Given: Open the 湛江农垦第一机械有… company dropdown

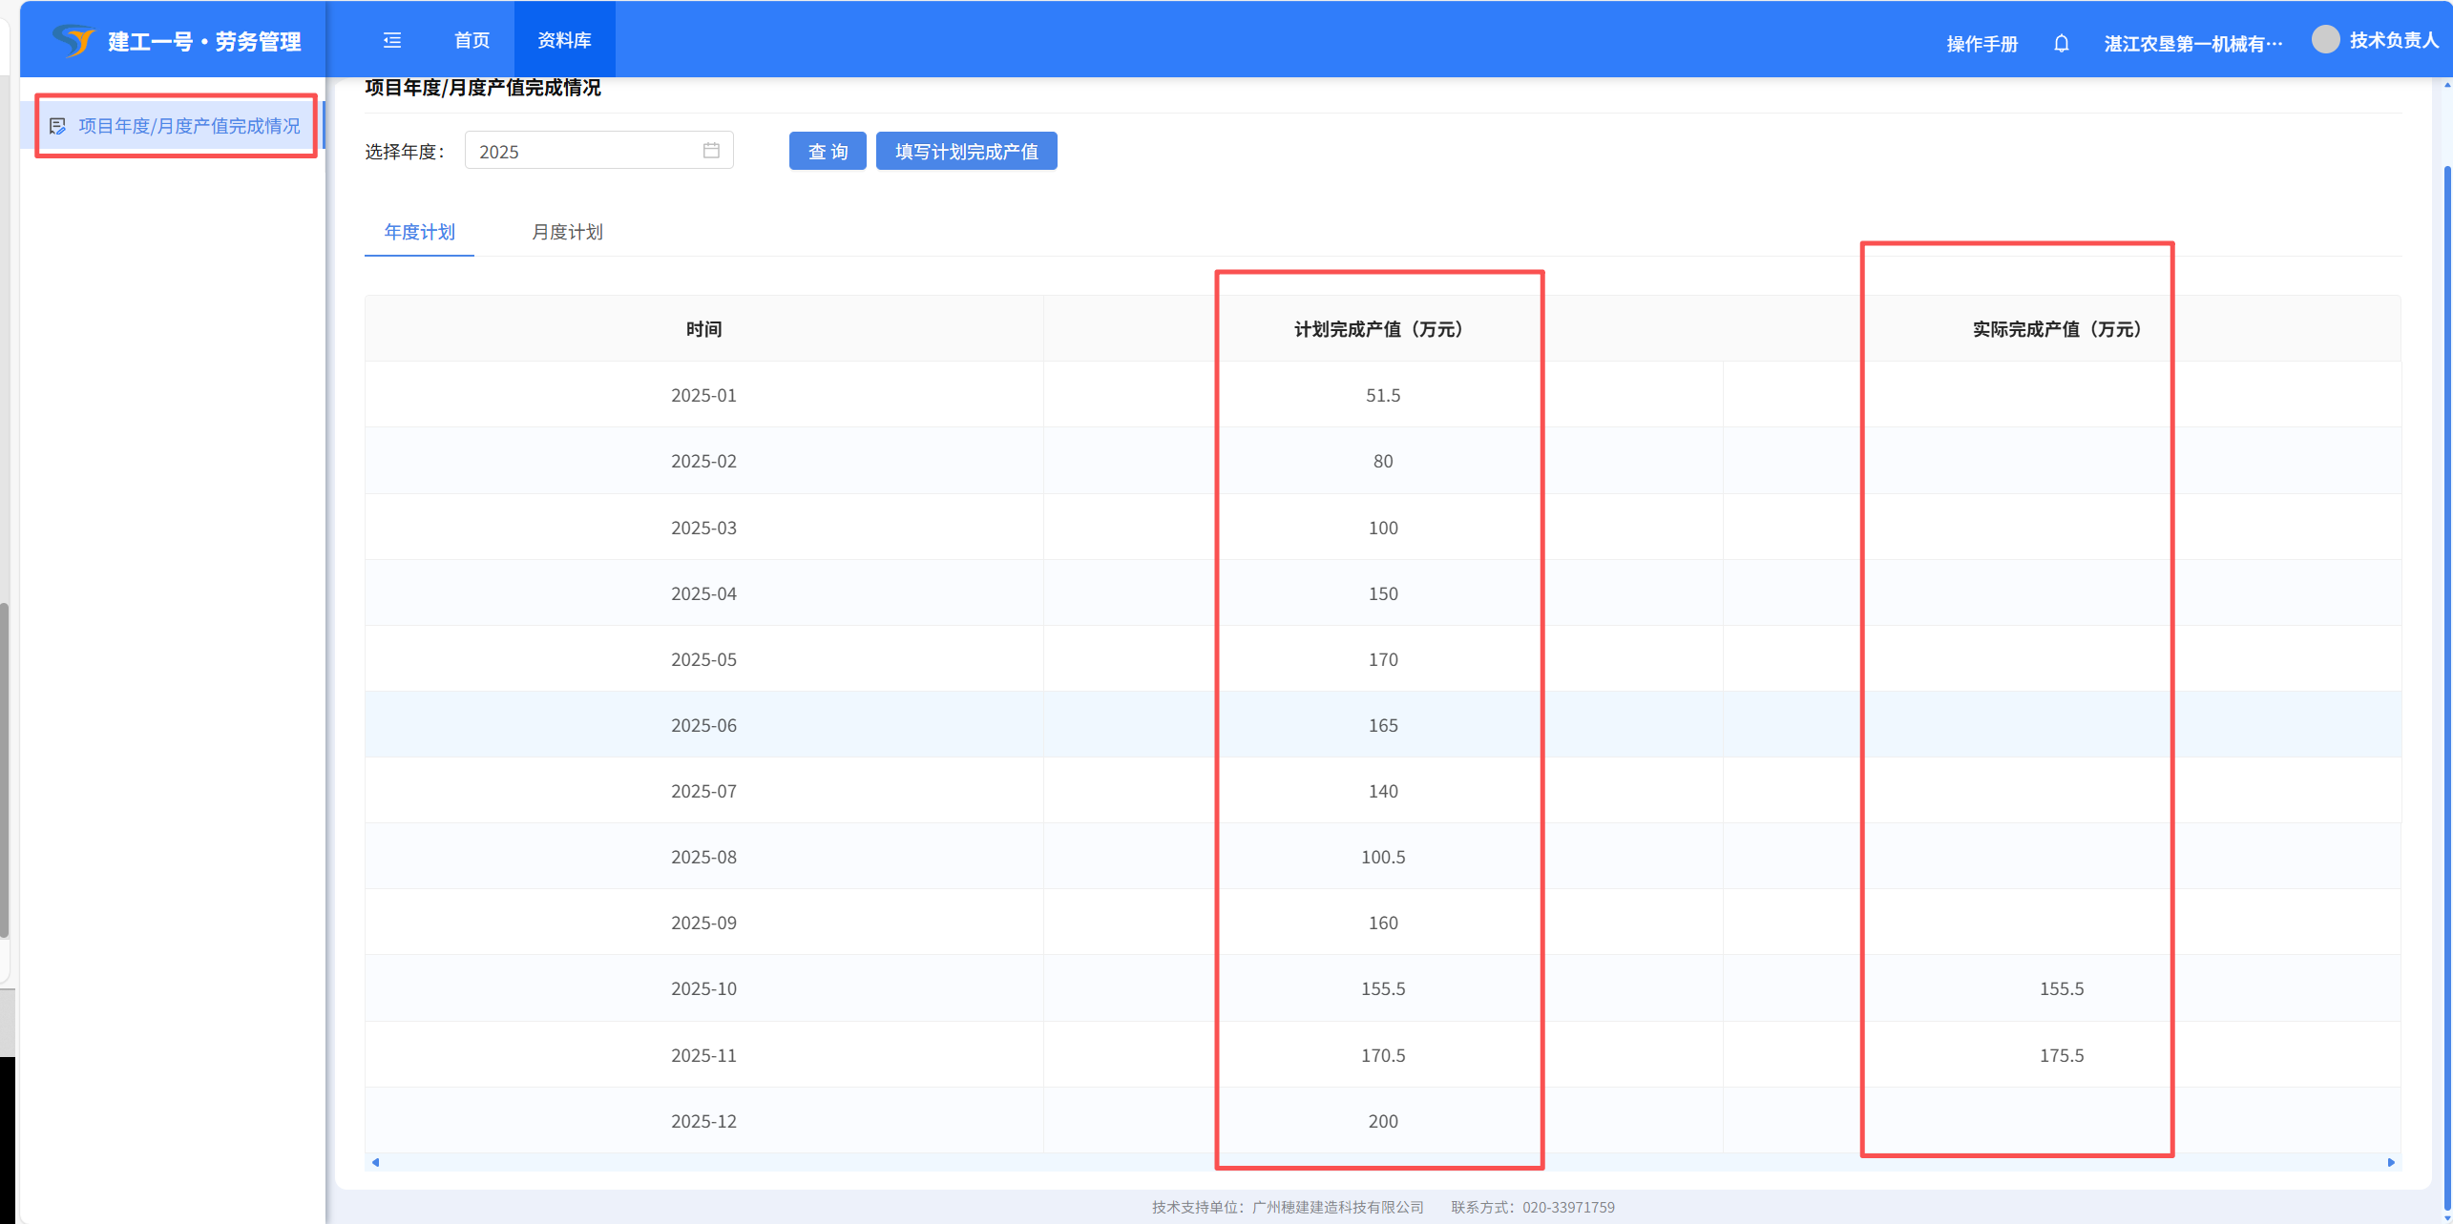Looking at the screenshot, I should [2192, 44].
